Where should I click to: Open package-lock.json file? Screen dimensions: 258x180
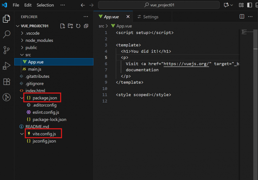tap(54, 120)
